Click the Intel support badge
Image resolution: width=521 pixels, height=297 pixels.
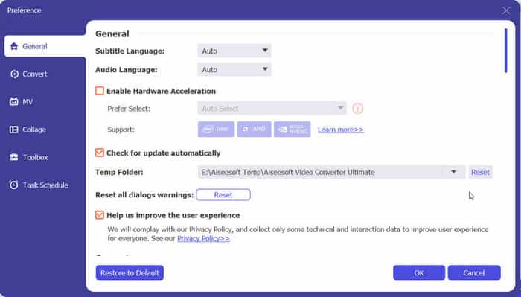click(x=217, y=130)
